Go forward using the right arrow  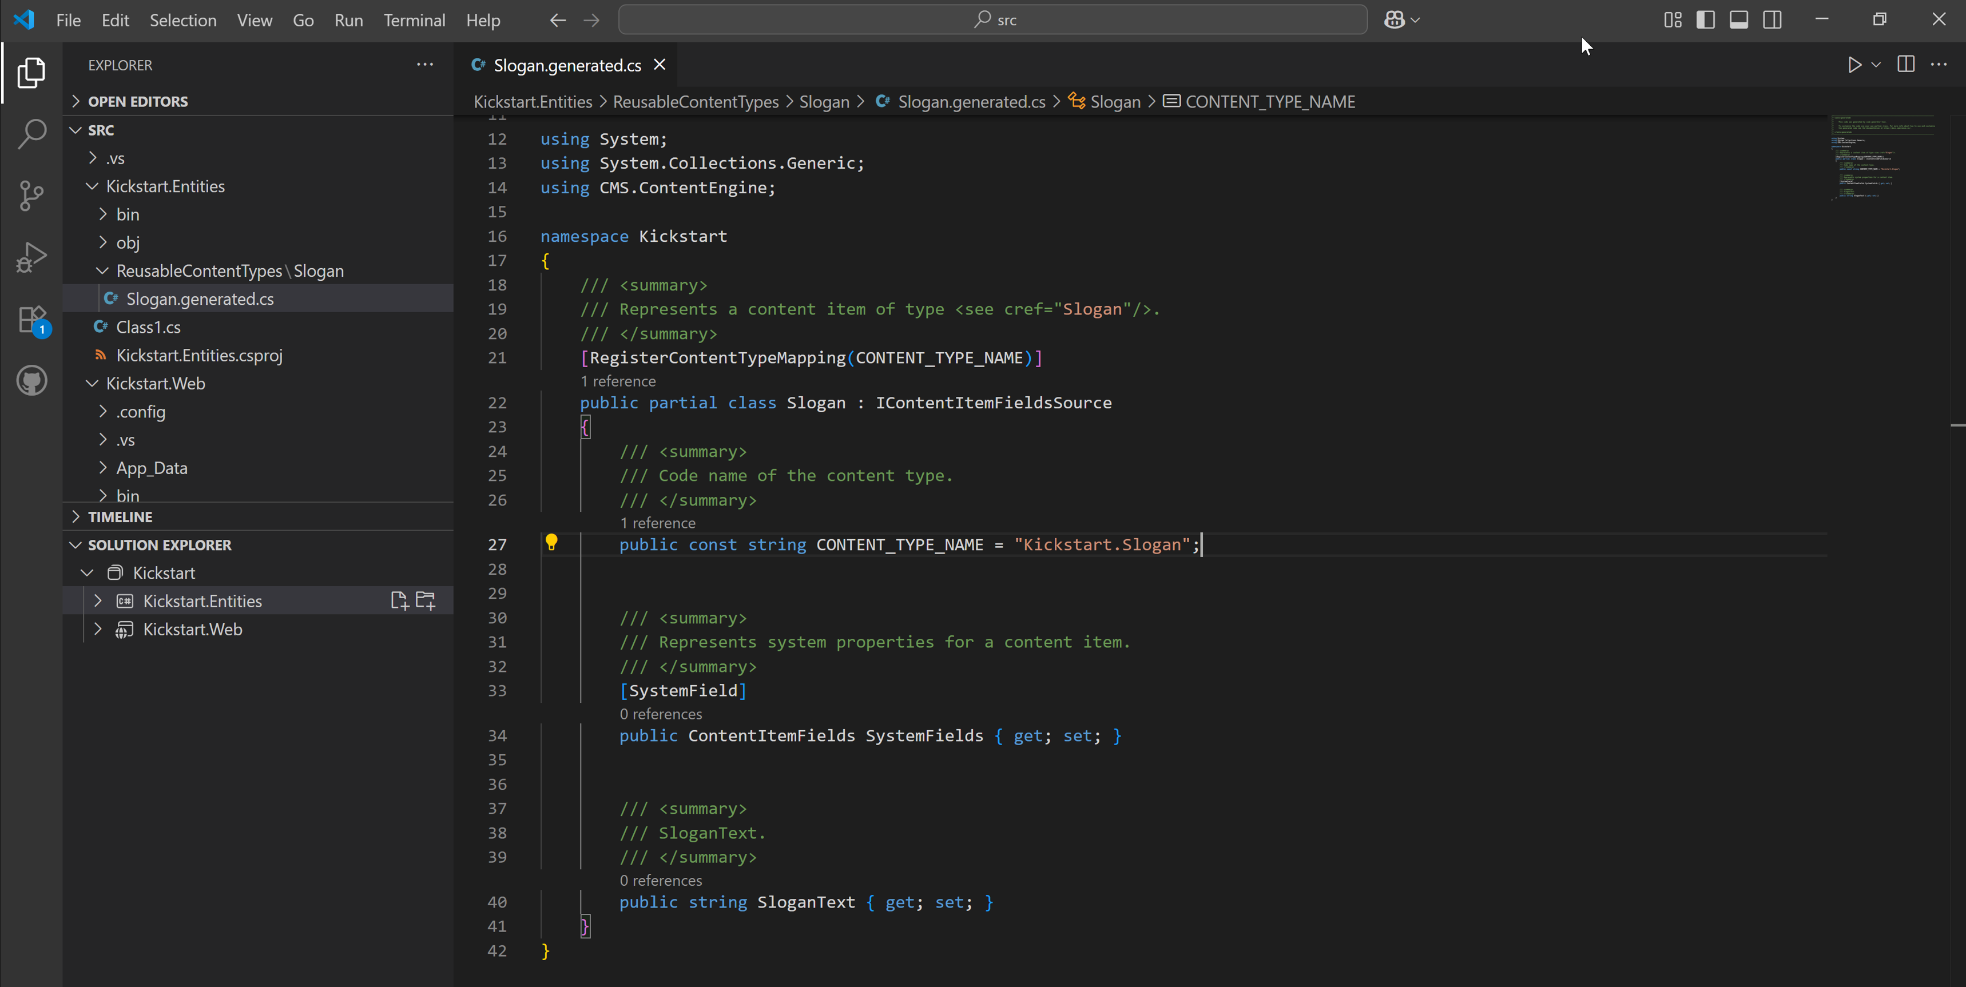coord(591,21)
